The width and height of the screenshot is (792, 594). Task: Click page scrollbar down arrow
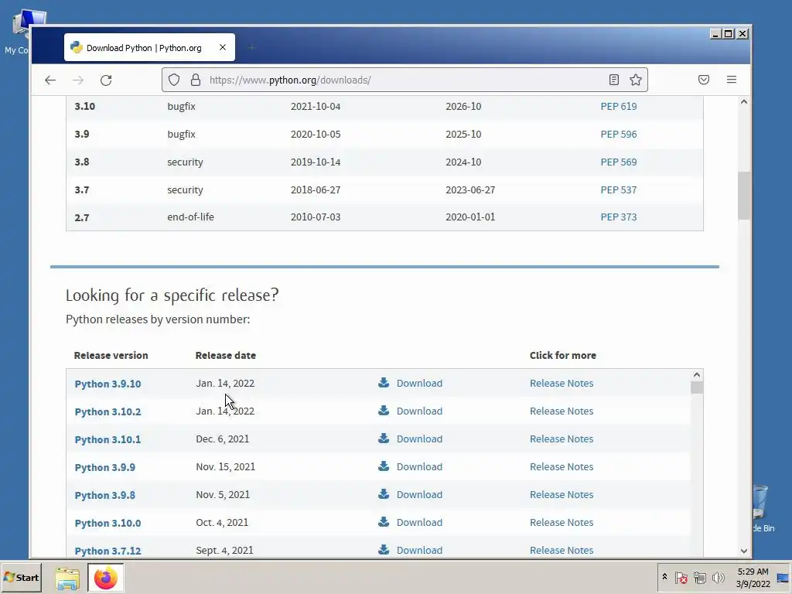[x=743, y=551]
